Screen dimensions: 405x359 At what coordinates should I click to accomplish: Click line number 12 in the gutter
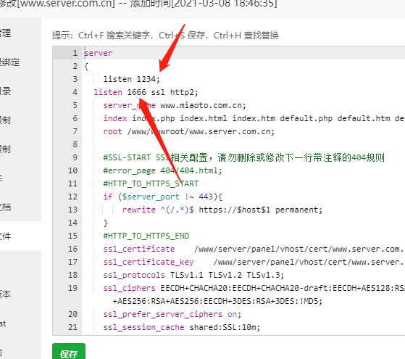click(x=72, y=197)
